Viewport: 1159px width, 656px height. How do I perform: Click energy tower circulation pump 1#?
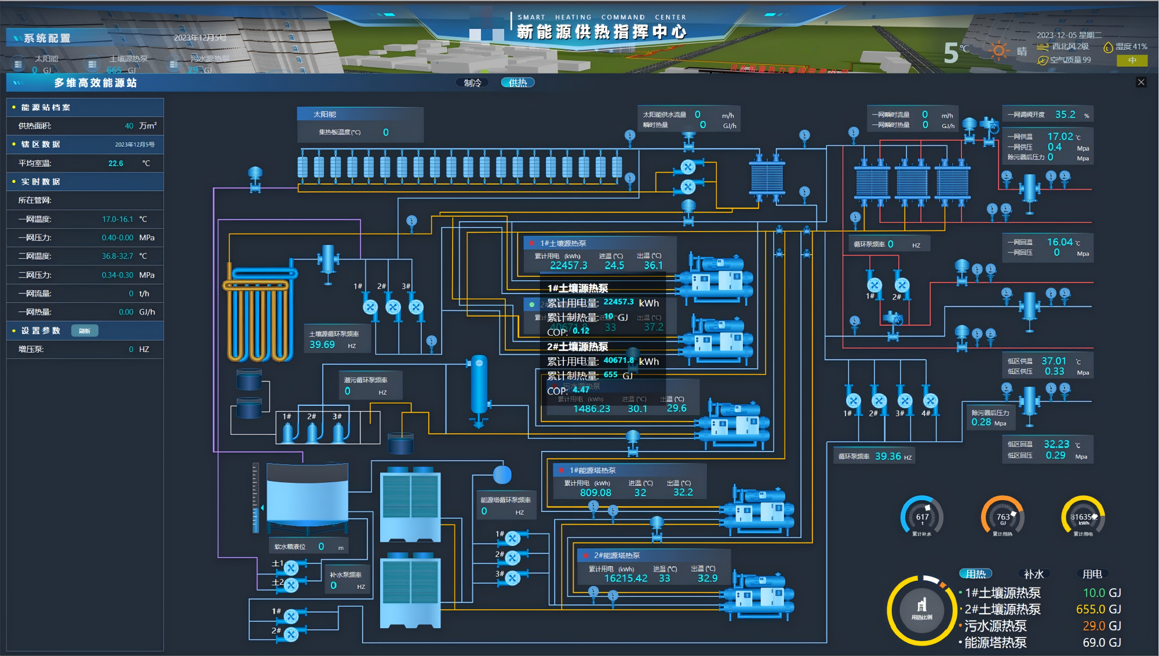512,538
